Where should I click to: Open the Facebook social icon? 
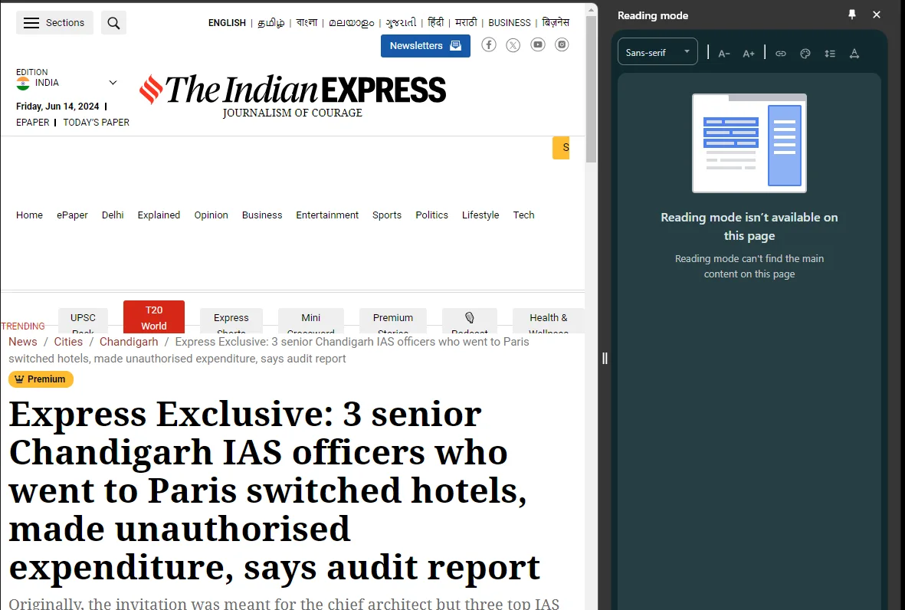pos(488,45)
